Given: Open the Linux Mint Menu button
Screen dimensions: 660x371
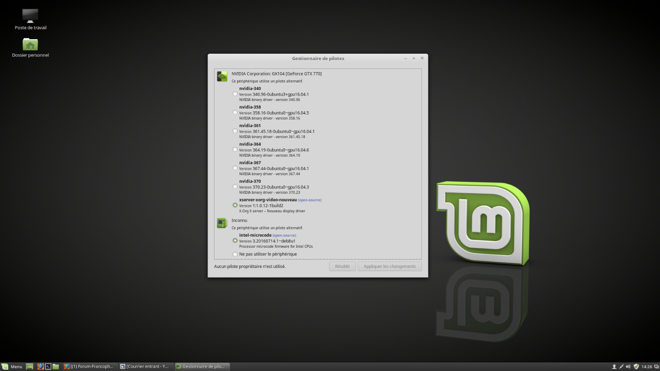Looking at the screenshot, I should click(x=12, y=366).
